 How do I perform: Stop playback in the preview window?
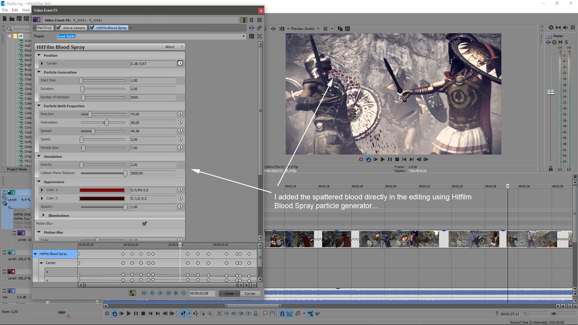tap(397, 159)
